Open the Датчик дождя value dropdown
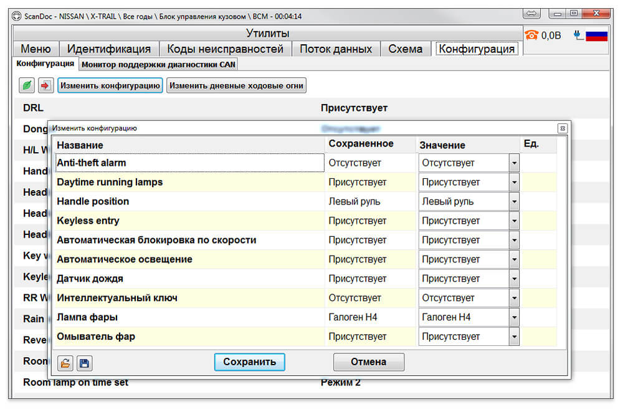The image size is (623, 412). pos(514,279)
